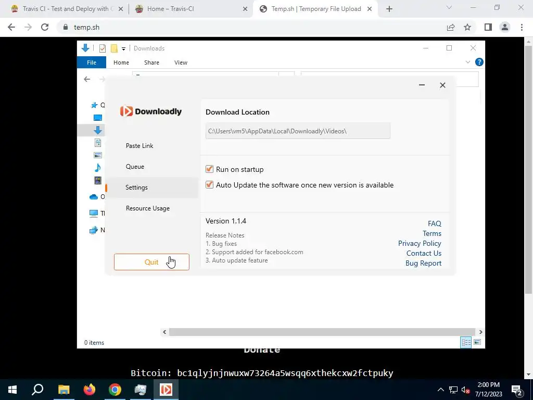Viewport: 533px width, 400px height.
Task: Click the Downloadly logo icon
Action: tap(126, 111)
